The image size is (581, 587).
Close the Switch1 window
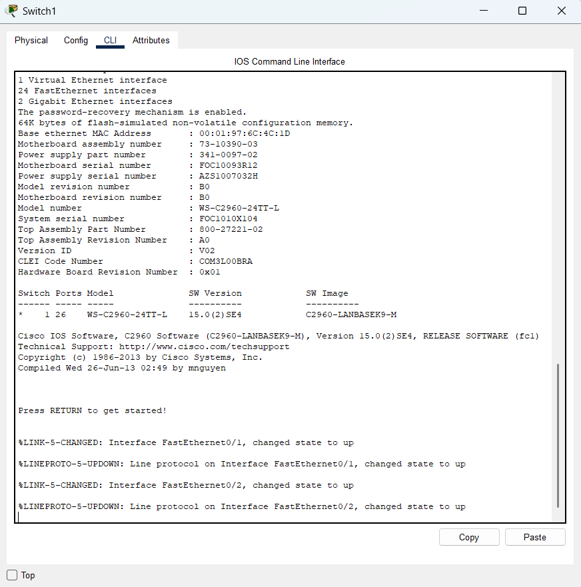(x=561, y=11)
